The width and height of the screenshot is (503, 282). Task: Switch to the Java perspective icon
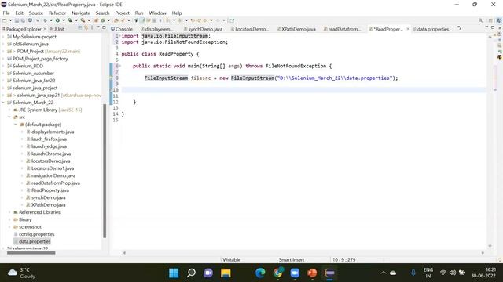499,20
